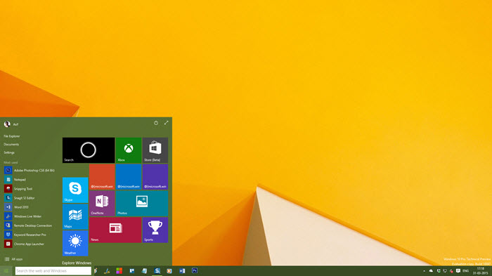Open Documents from Start menu
Viewport: 492px width, 276px height.
pos(11,145)
